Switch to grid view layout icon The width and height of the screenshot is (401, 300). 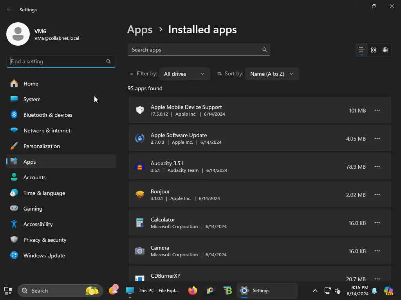374,50
